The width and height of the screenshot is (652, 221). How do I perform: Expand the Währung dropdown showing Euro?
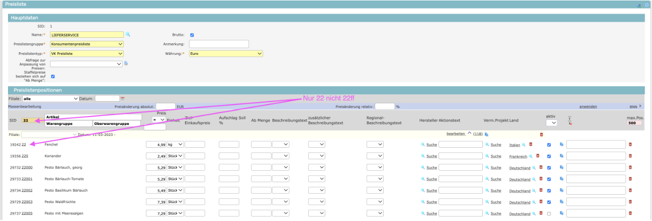225,54
